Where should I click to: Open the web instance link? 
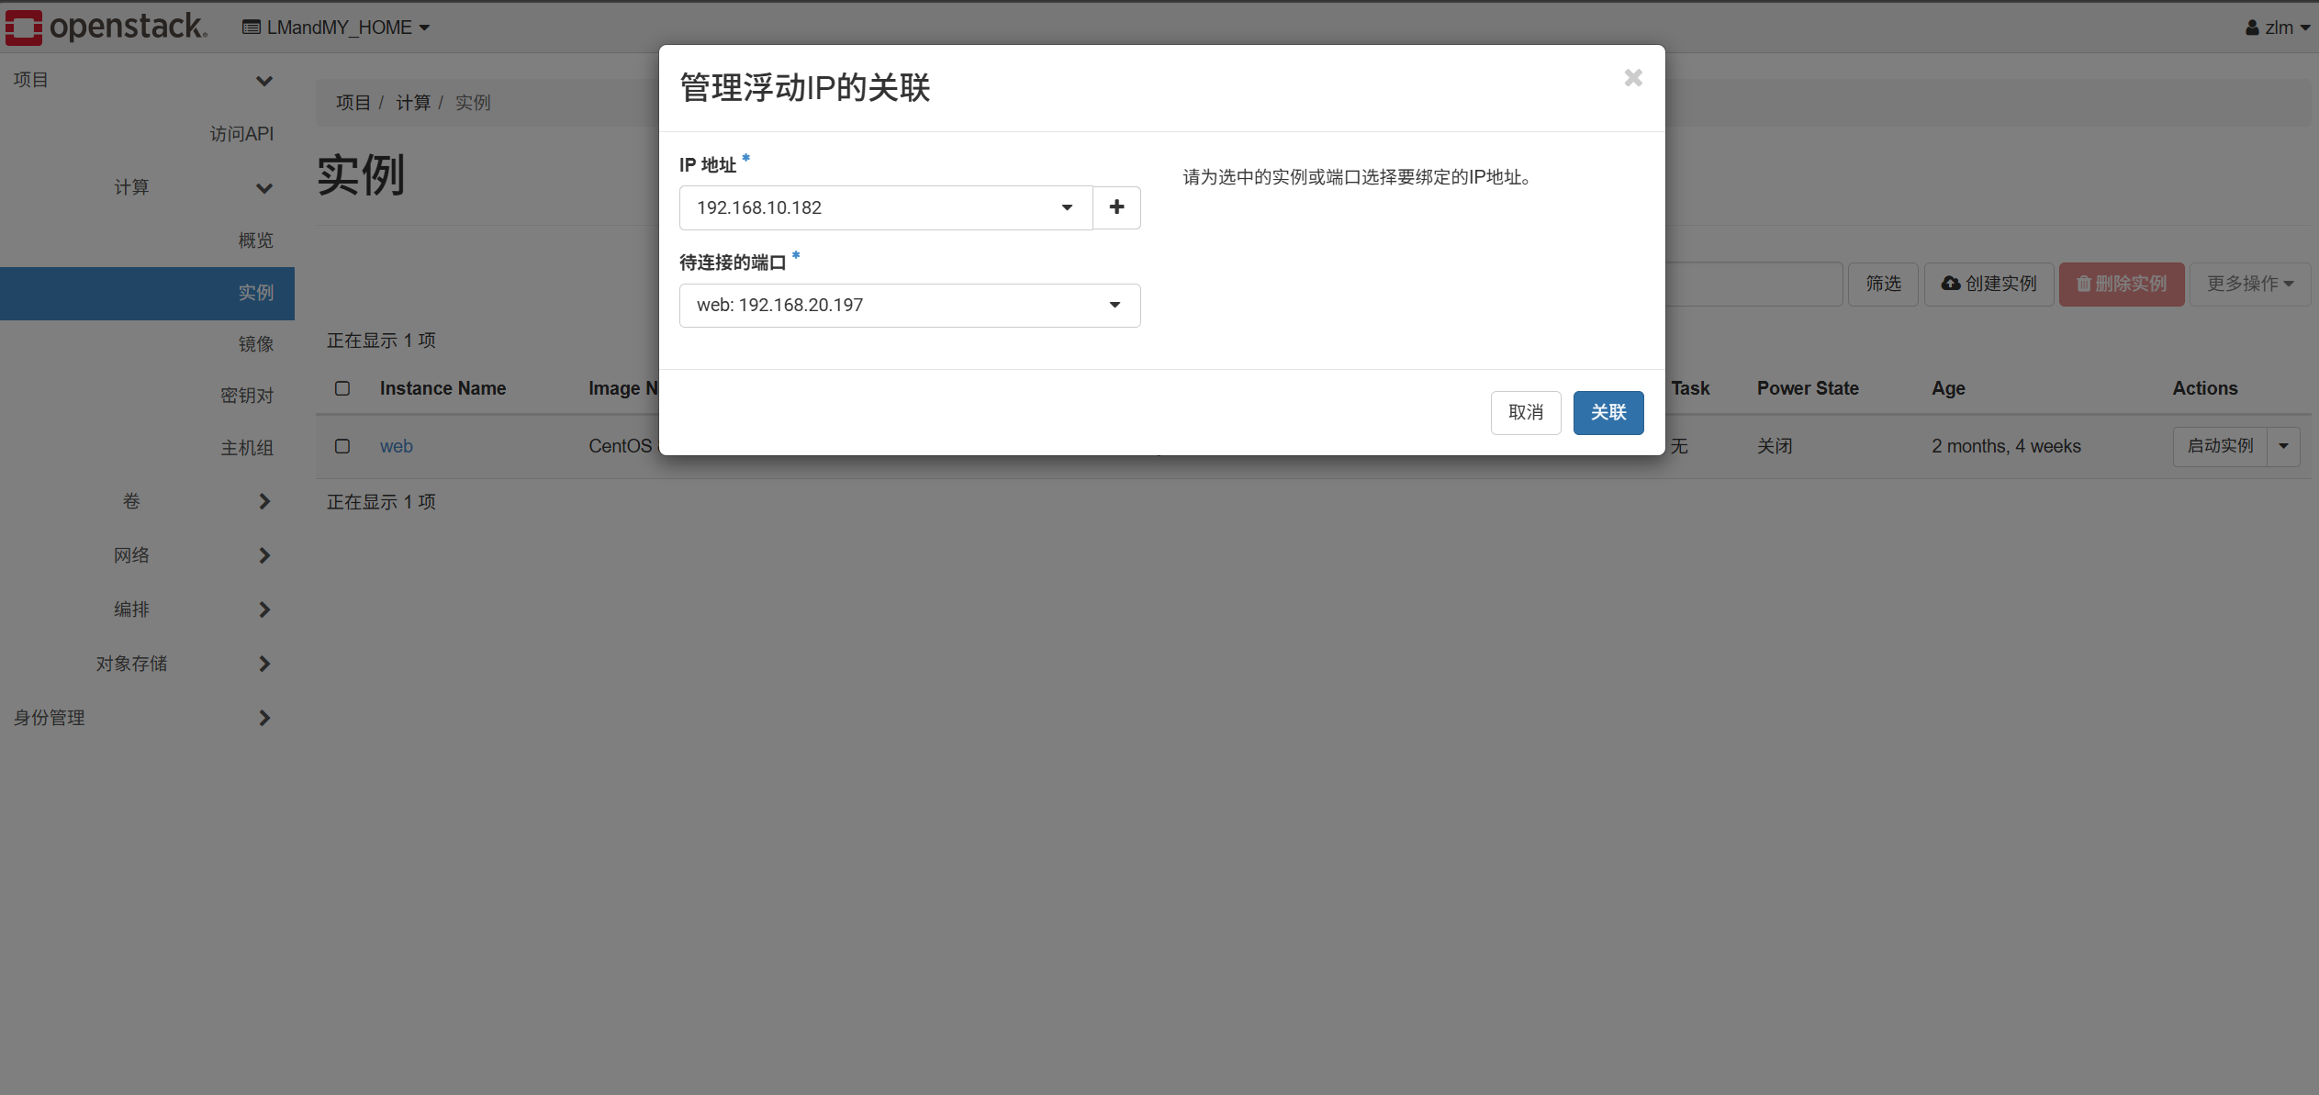[x=397, y=446]
